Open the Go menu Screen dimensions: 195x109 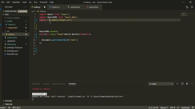pyautogui.click(x=30, y=2)
